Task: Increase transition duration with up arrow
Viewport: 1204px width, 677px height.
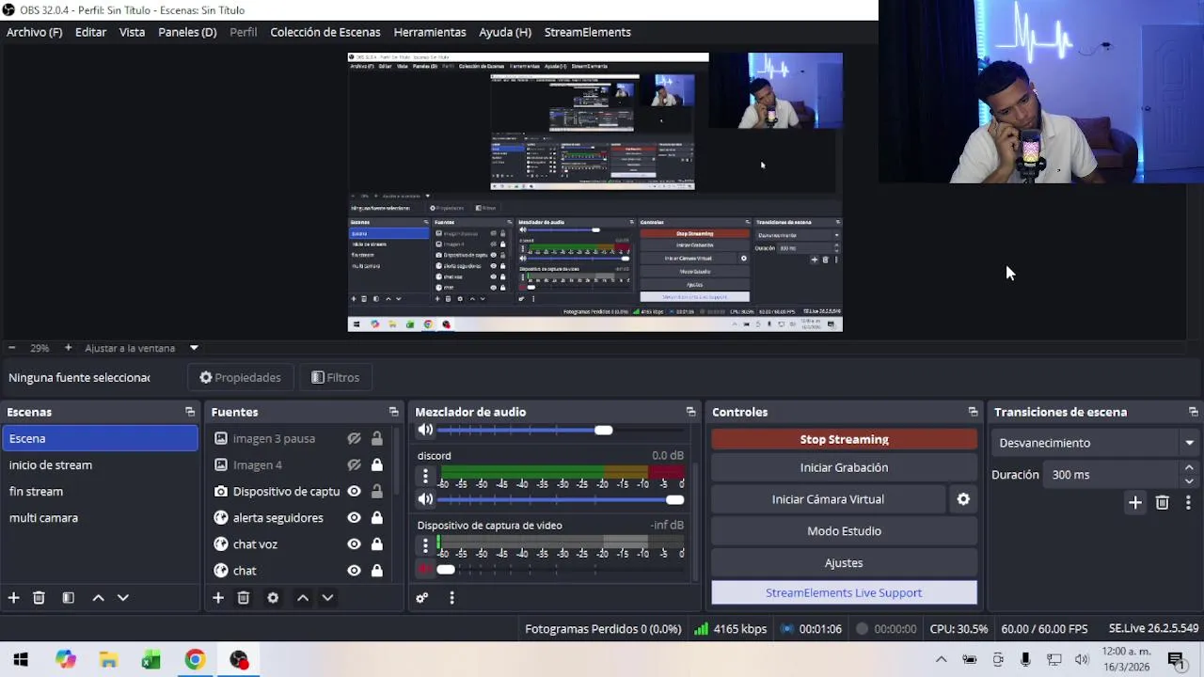Action: [1189, 468]
